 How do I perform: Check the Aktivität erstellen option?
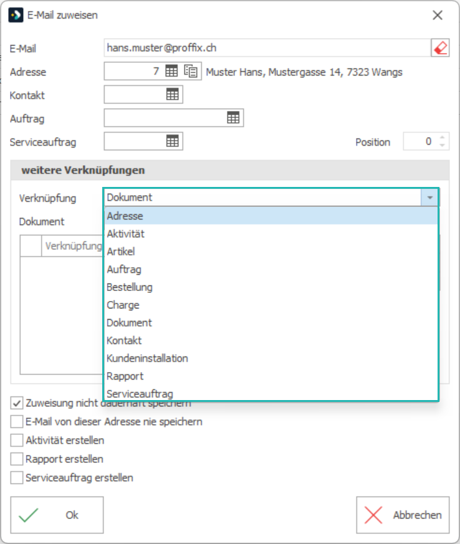pyautogui.click(x=17, y=441)
